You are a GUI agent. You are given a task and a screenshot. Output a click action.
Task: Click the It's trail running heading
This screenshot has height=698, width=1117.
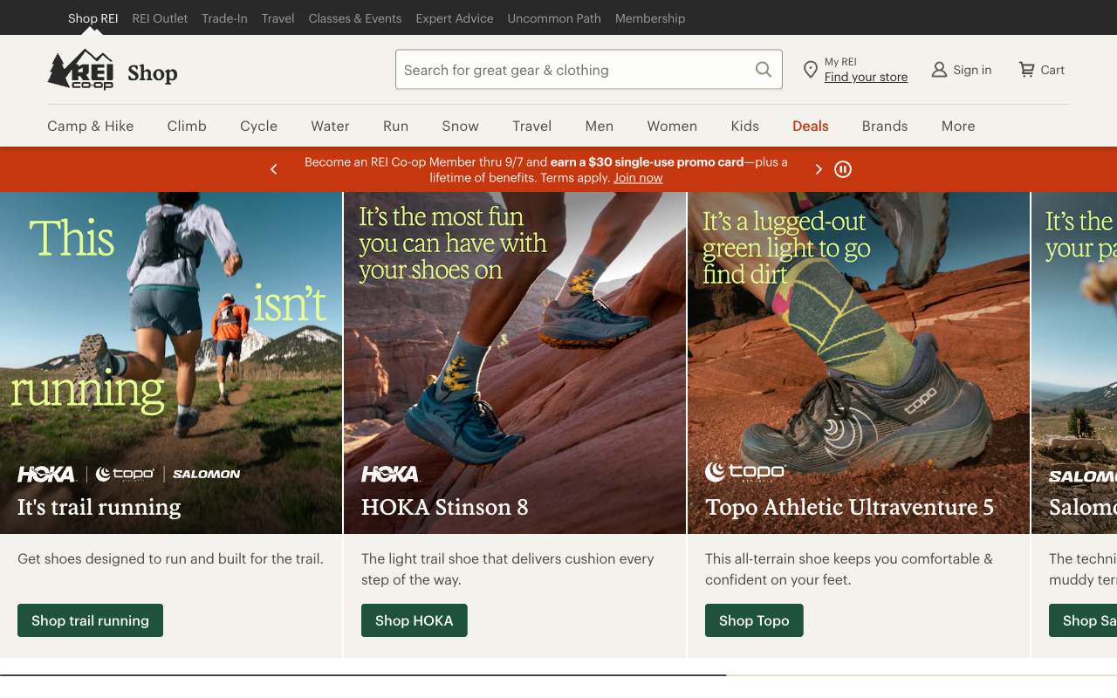pos(99,507)
